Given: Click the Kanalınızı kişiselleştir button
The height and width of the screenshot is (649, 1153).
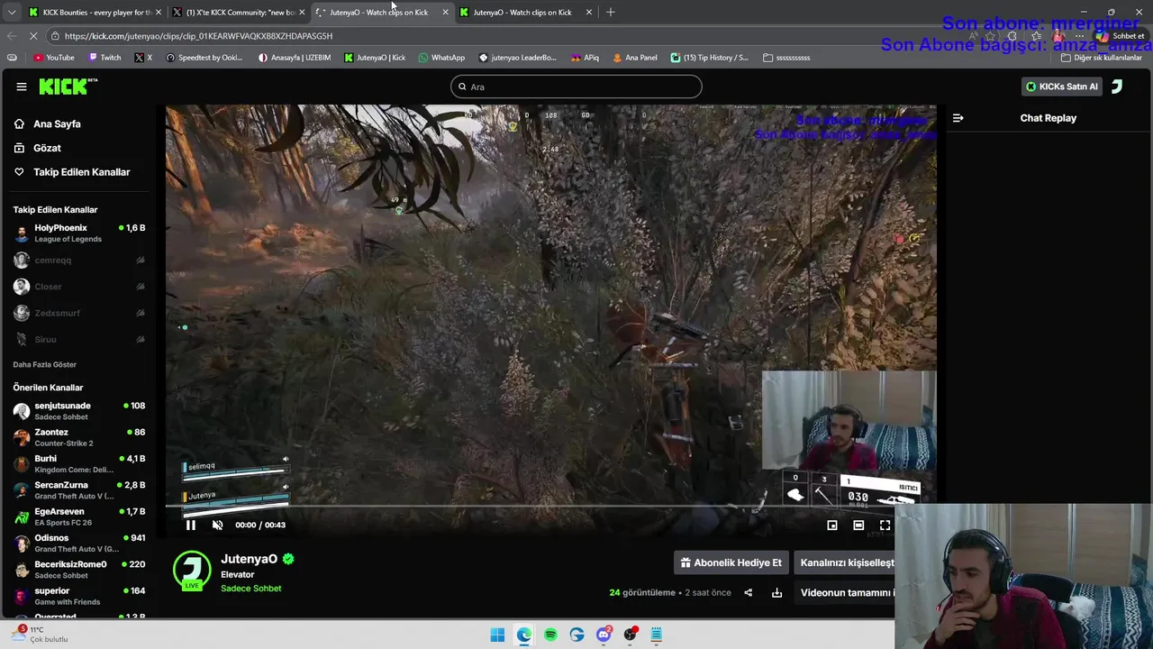Looking at the screenshot, I should click(847, 562).
